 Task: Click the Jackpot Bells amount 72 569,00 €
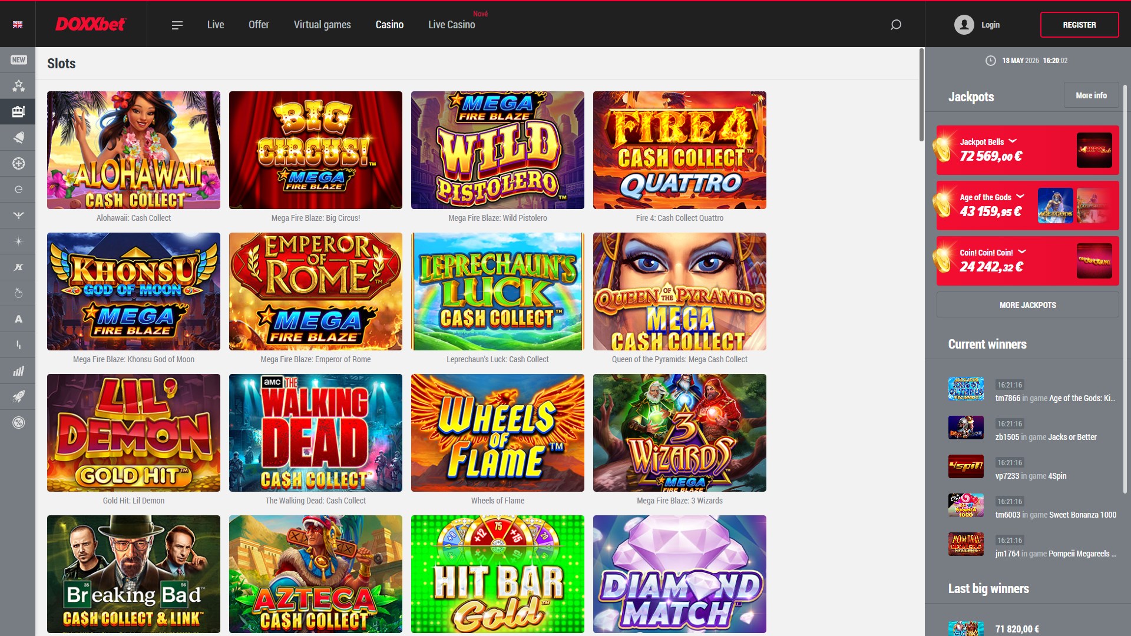click(991, 157)
